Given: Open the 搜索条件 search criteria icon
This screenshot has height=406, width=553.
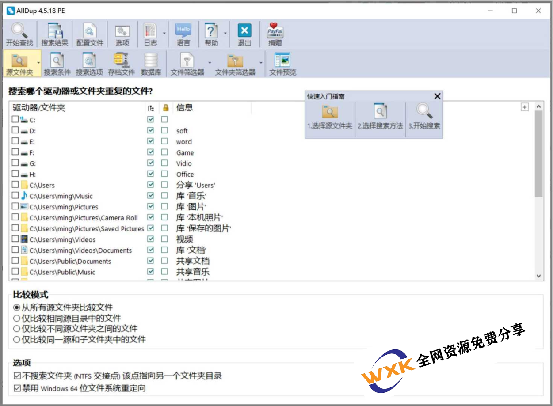Looking at the screenshot, I should coord(57,64).
